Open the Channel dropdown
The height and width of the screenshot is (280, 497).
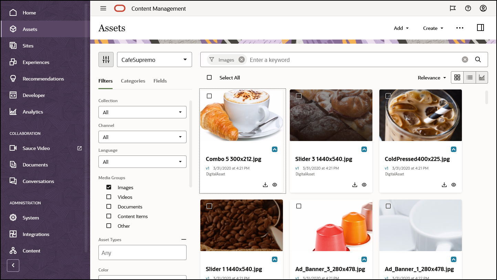142,137
